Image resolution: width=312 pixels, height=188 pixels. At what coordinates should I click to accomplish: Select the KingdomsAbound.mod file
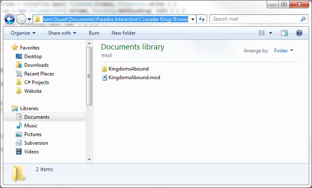tap(134, 77)
